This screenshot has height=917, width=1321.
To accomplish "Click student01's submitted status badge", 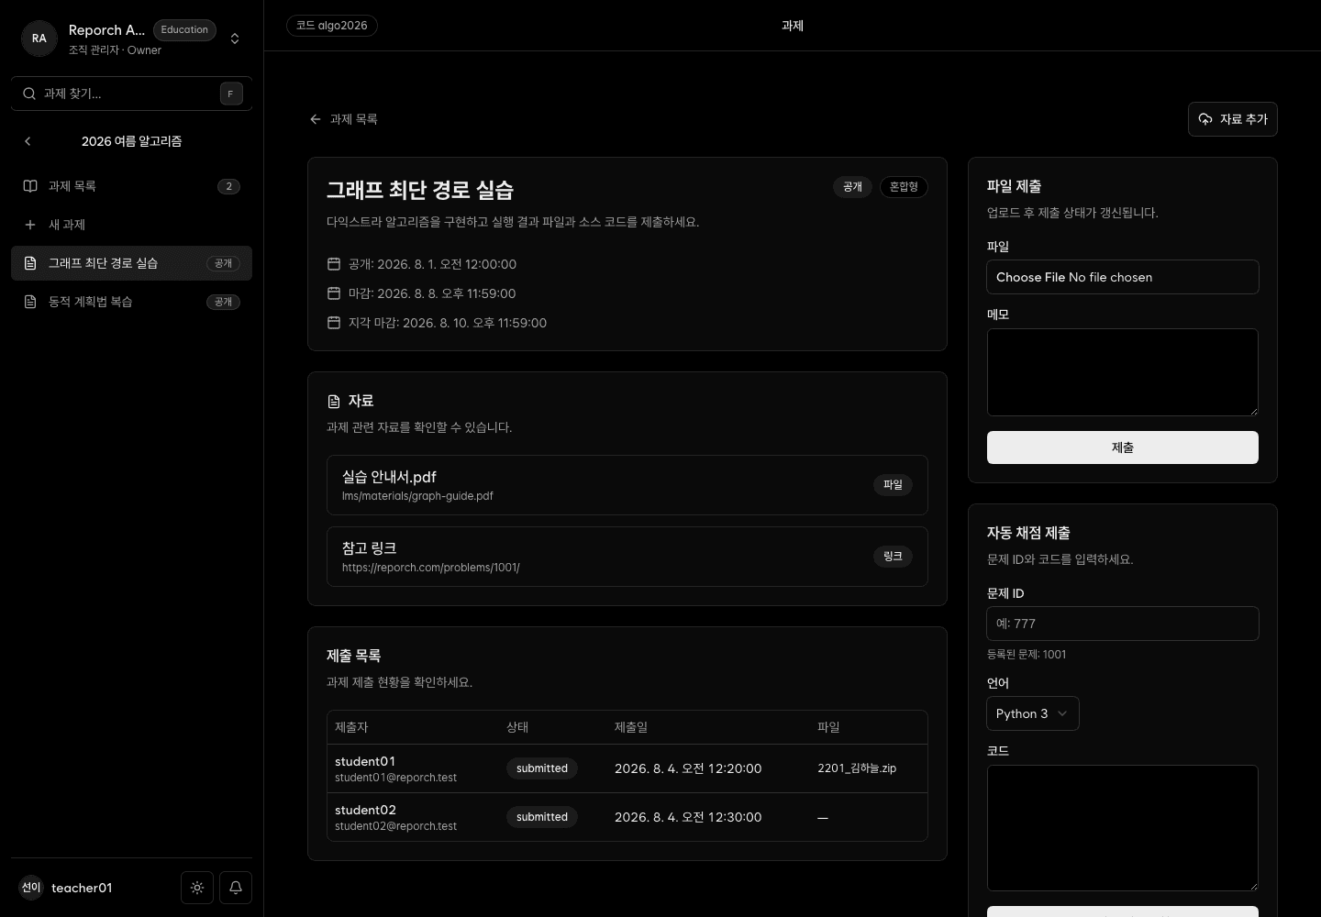I will pos(542,768).
